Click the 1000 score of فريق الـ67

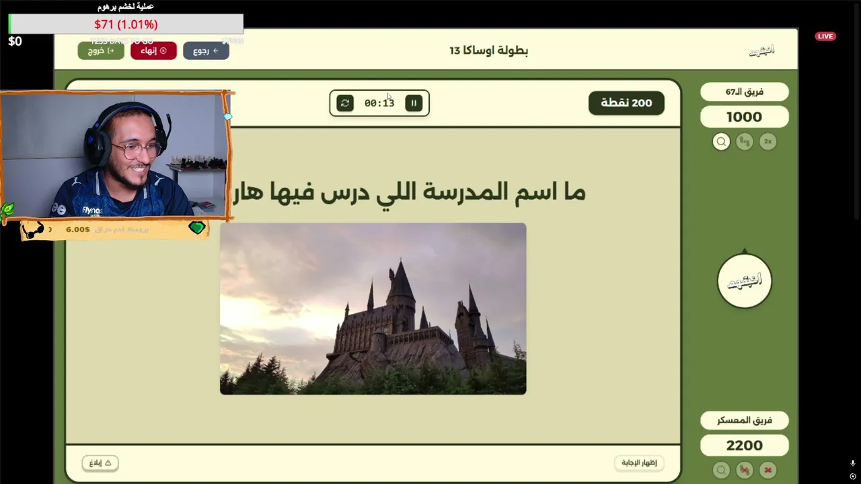(744, 117)
